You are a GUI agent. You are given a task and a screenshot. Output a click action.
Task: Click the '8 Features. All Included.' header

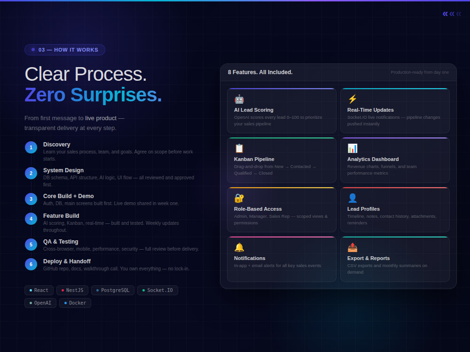tap(260, 72)
